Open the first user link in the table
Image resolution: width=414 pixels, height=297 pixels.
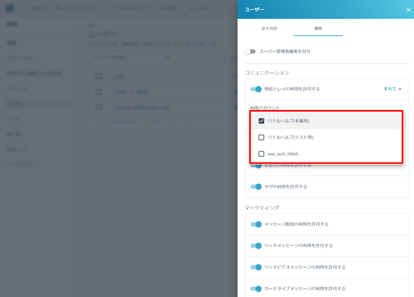pyautogui.click(x=131, y=92)
